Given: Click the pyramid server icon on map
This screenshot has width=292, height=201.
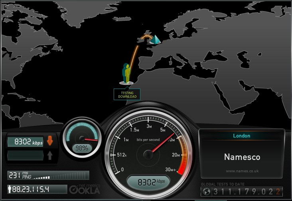Looking at the screenshot, I should click(156, 39).
